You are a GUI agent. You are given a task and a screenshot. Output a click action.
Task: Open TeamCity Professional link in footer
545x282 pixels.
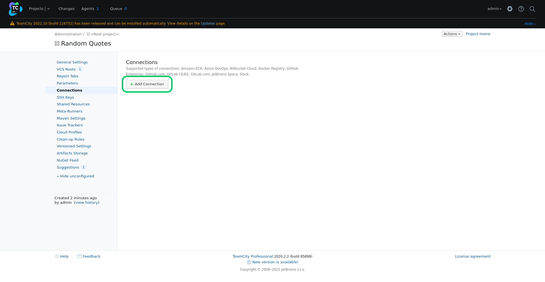[x=253, y=256]
